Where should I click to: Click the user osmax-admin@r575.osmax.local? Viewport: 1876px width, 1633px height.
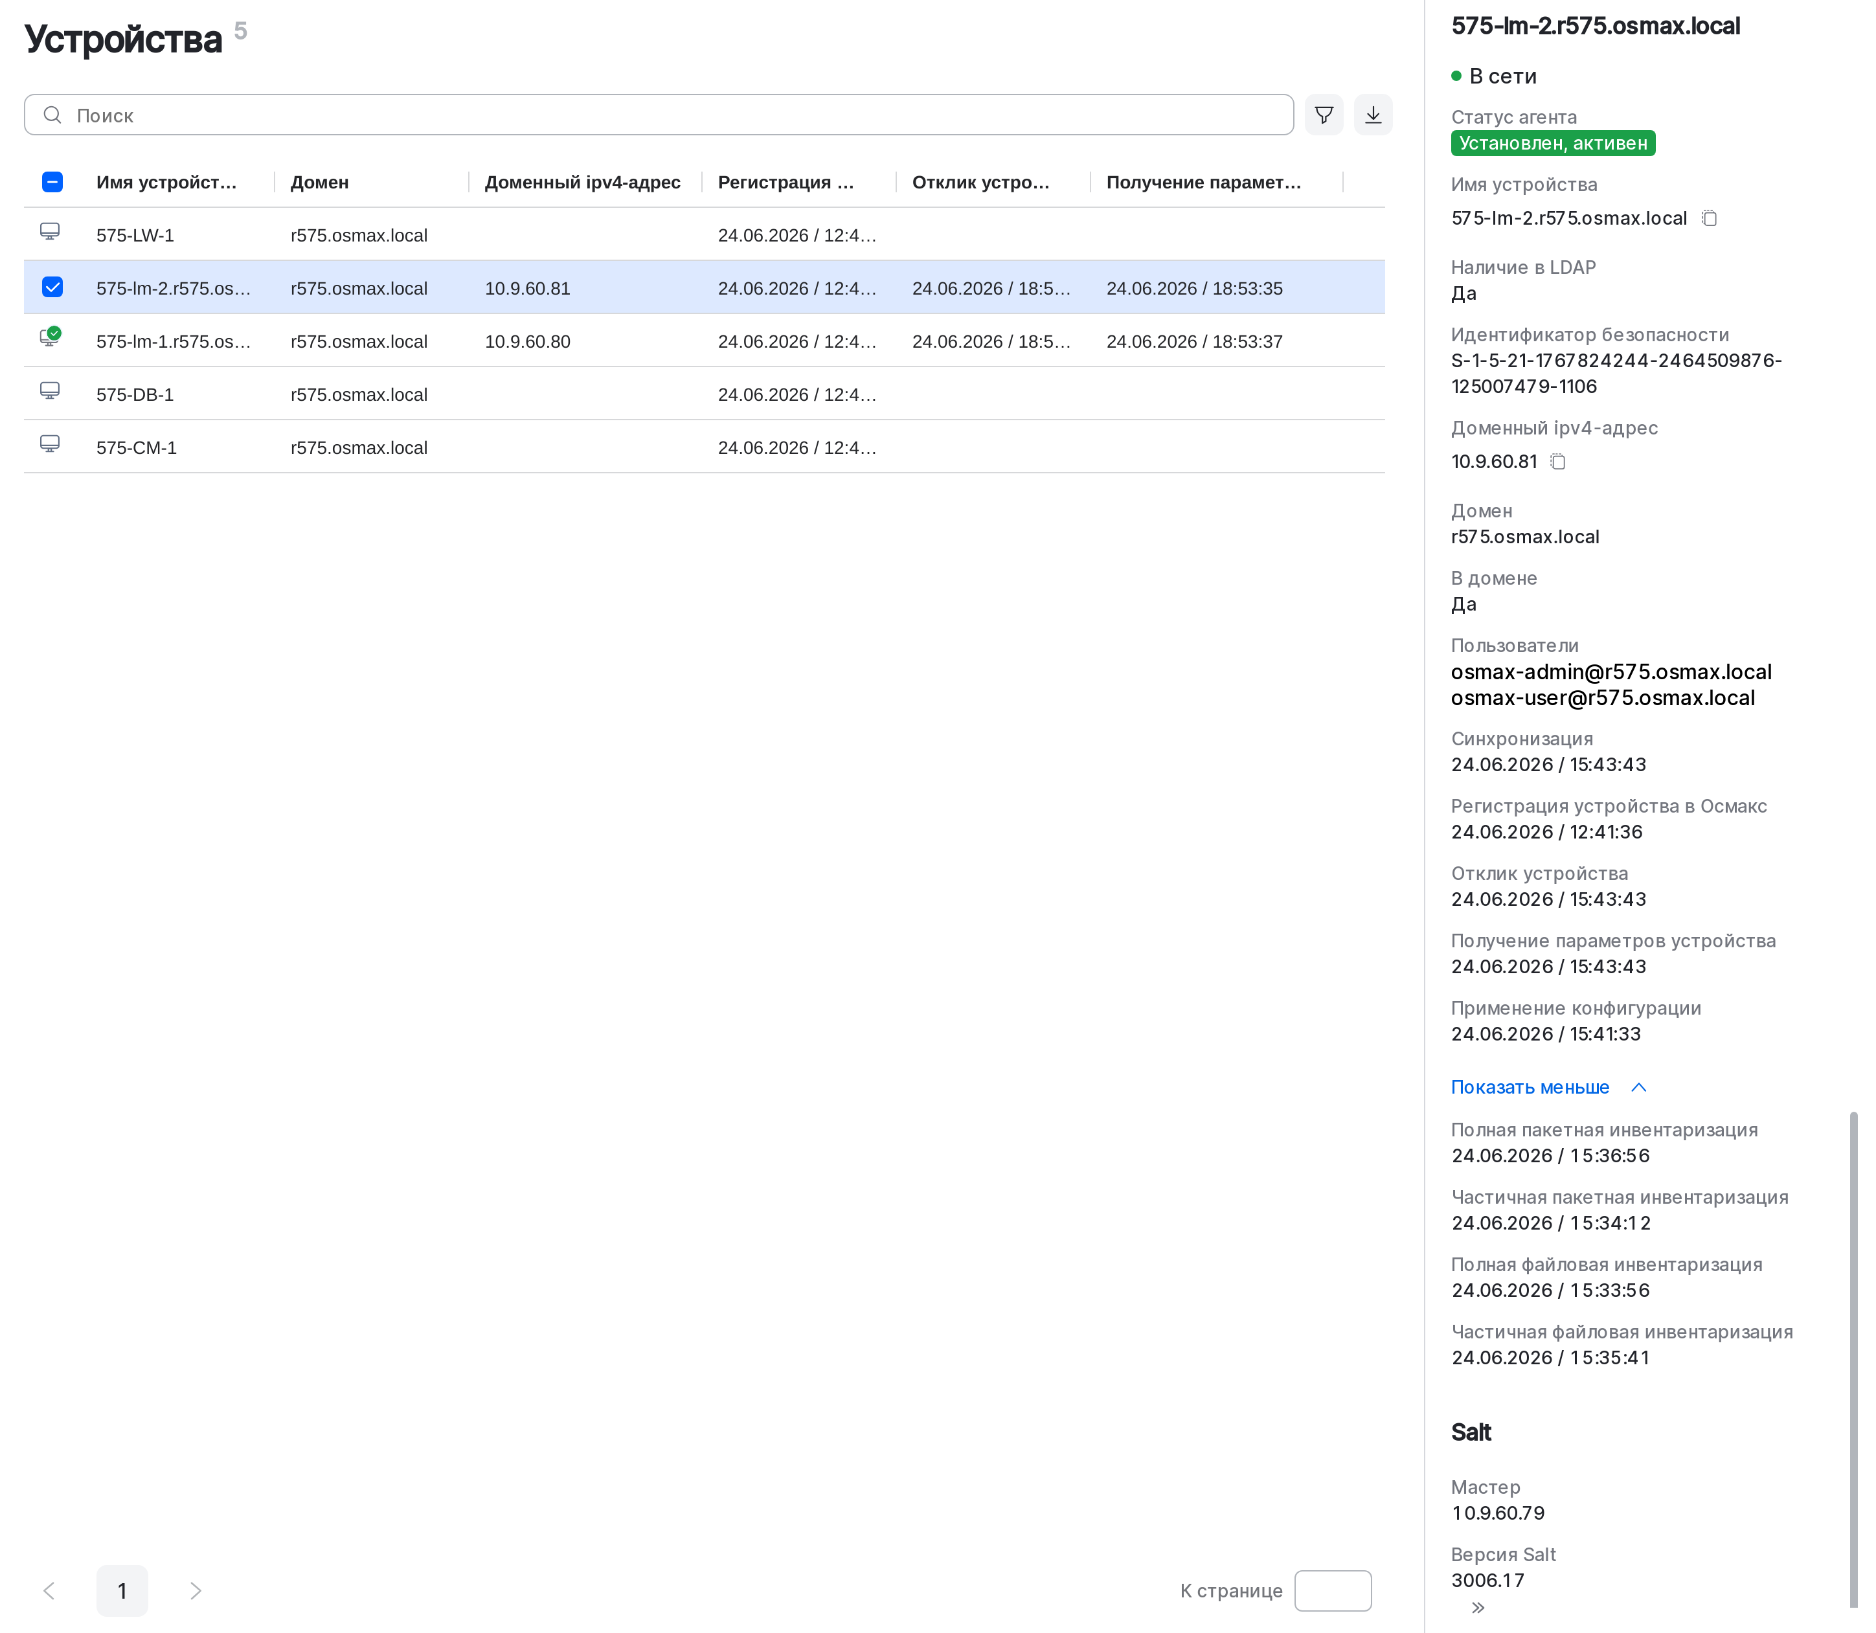pos(1611,671)
